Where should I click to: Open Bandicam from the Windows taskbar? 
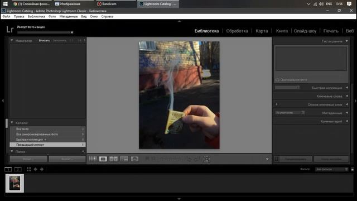[x=116, y=4]
